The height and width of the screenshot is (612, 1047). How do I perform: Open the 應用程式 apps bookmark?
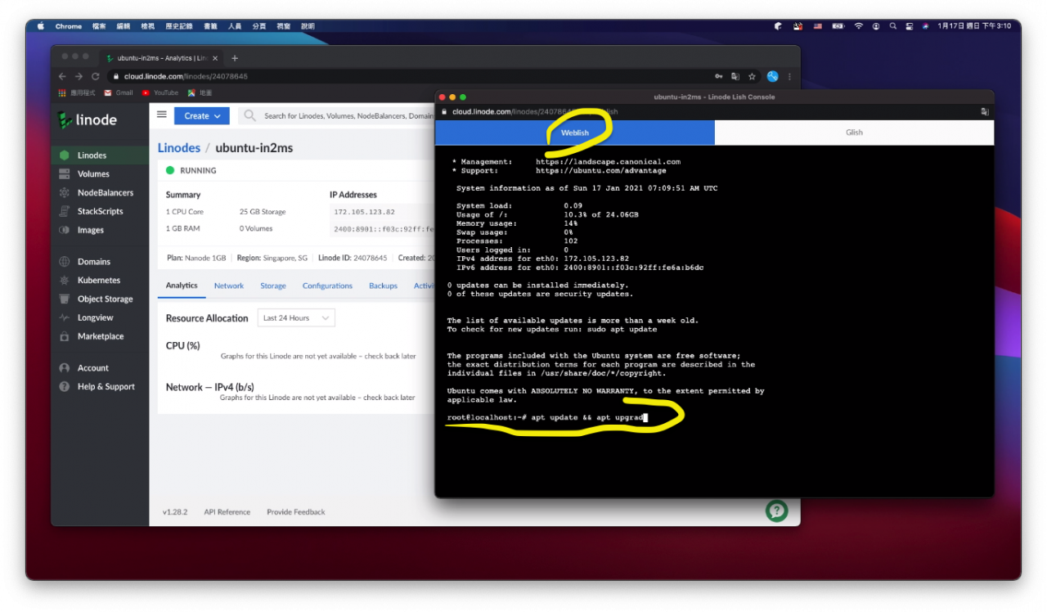point(77,93)
